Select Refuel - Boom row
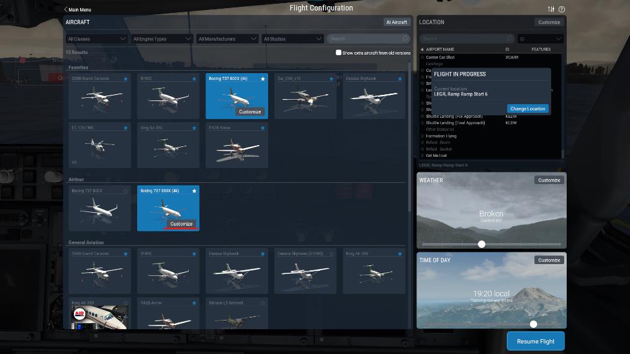The image size is (630, 354). pyautogui.click(x=490, y=143)
